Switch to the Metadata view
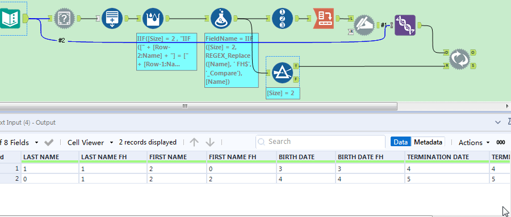This screenshot has width=511, height=217. [428, 142]
